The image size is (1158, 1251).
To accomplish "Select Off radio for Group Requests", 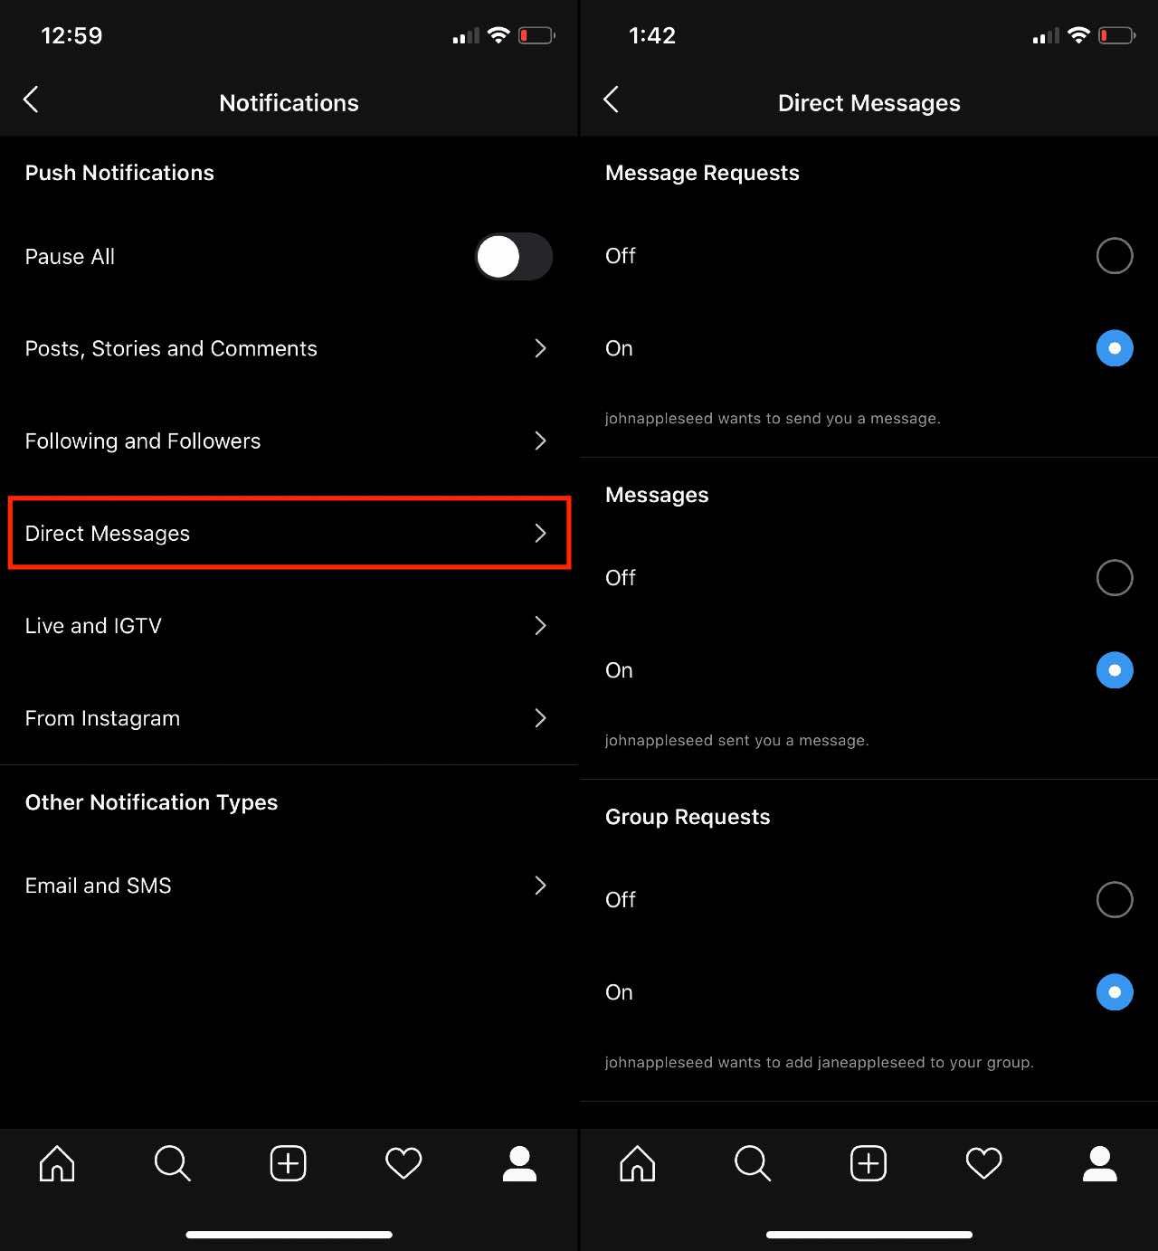I will (1115, 900).
